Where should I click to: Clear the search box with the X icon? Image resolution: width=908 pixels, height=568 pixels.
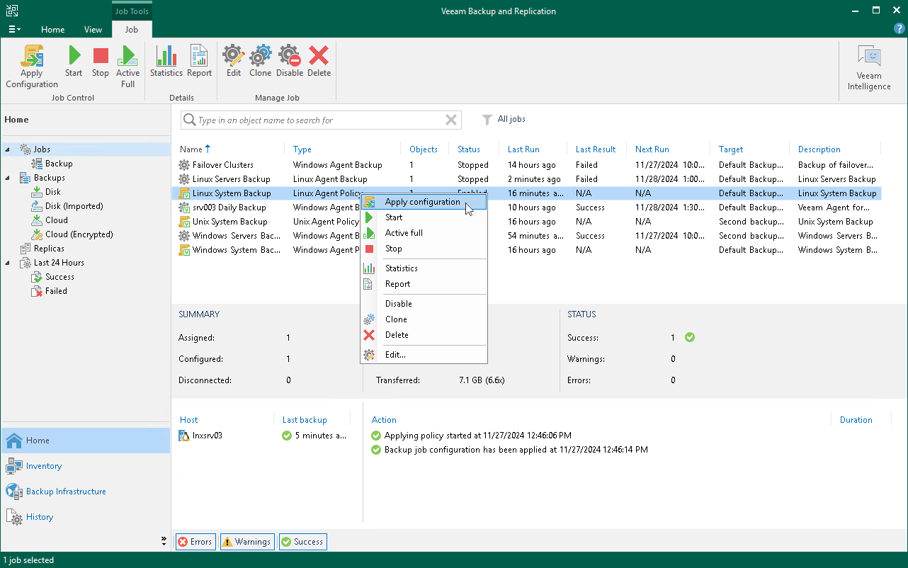coord(451,120)
